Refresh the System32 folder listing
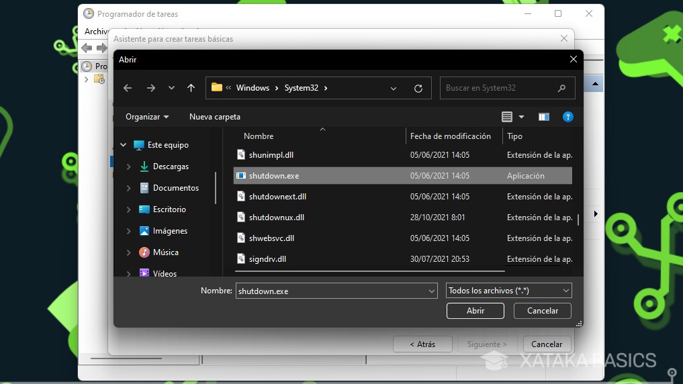 click(x=418, y=88)
